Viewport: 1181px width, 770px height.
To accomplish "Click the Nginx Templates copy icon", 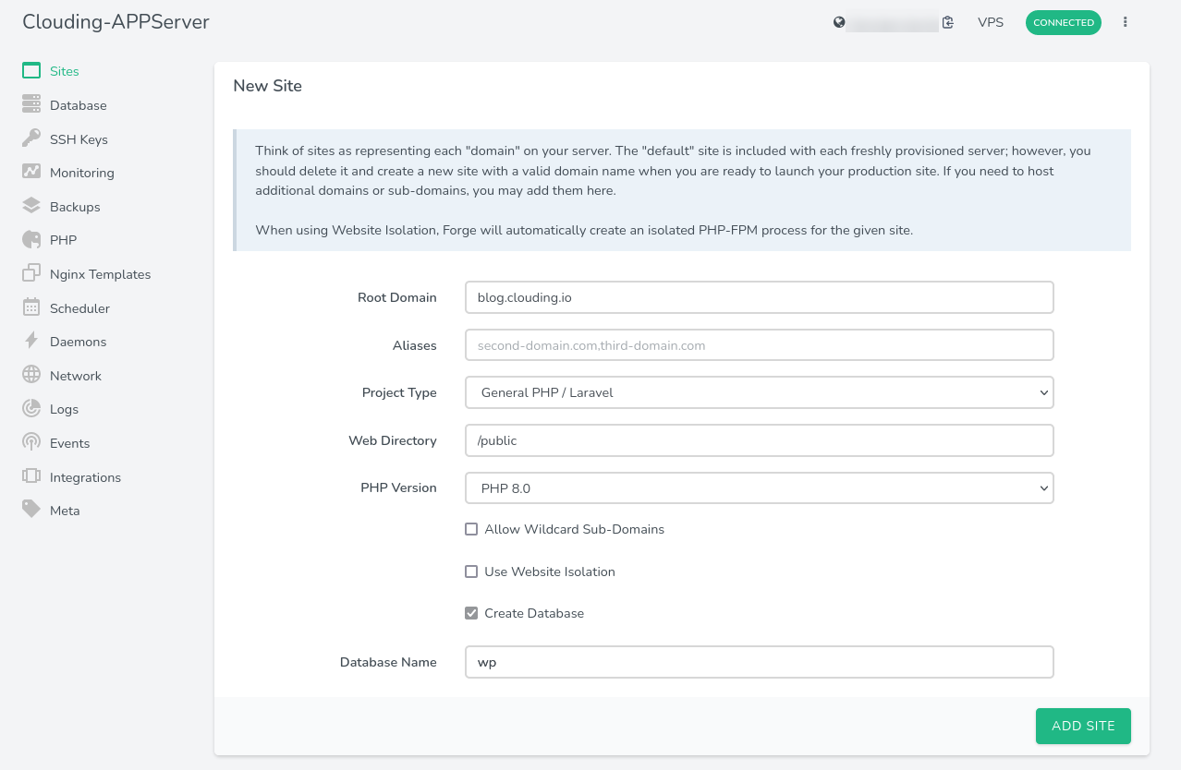I will [31, 274].
